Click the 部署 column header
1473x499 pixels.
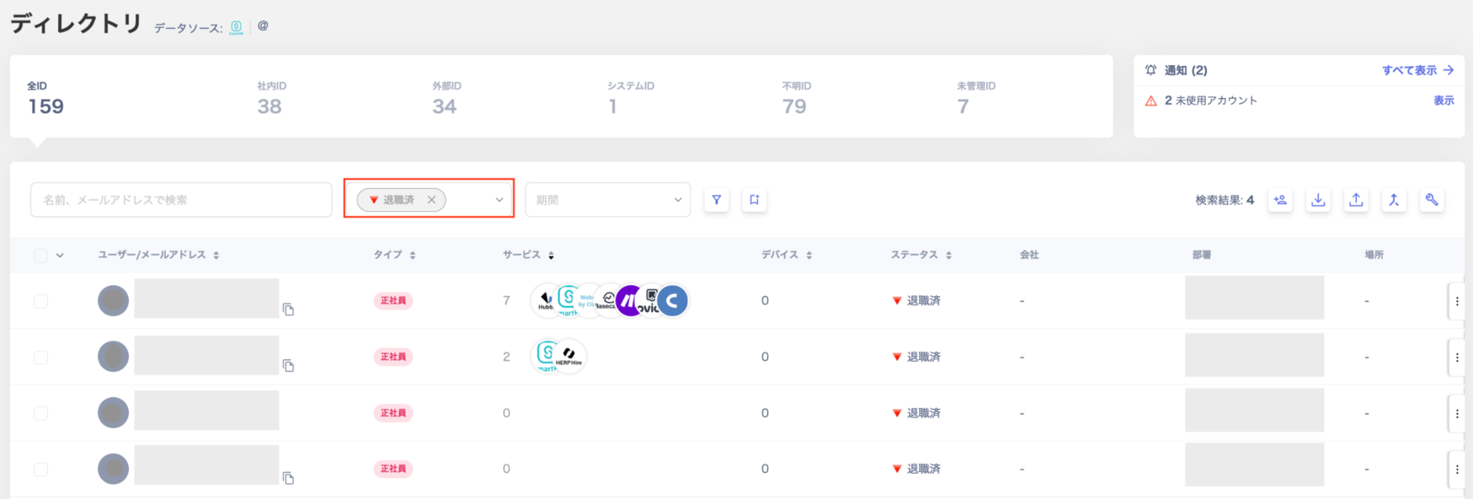[1202, 255]
